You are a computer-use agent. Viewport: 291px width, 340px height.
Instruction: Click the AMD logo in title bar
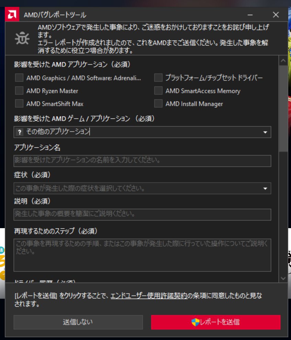tap(12, 14)
